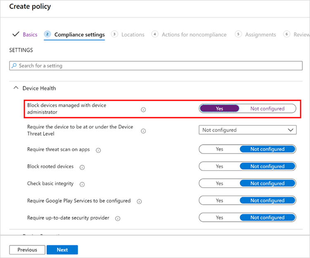Image resolution: width=310 pixels, height=258 pixels.
Task: Go to the Basics step
Action: point(30,35)
